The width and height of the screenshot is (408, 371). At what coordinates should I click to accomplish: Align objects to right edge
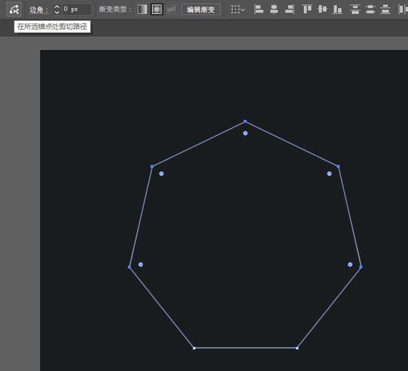[x=289, y=10]
